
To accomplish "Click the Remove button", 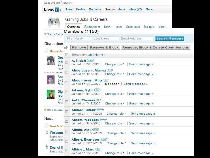I will (x=79, y=47).
